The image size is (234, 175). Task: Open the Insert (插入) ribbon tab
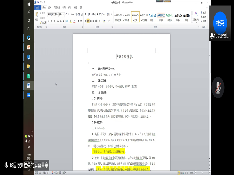point(49,8)
